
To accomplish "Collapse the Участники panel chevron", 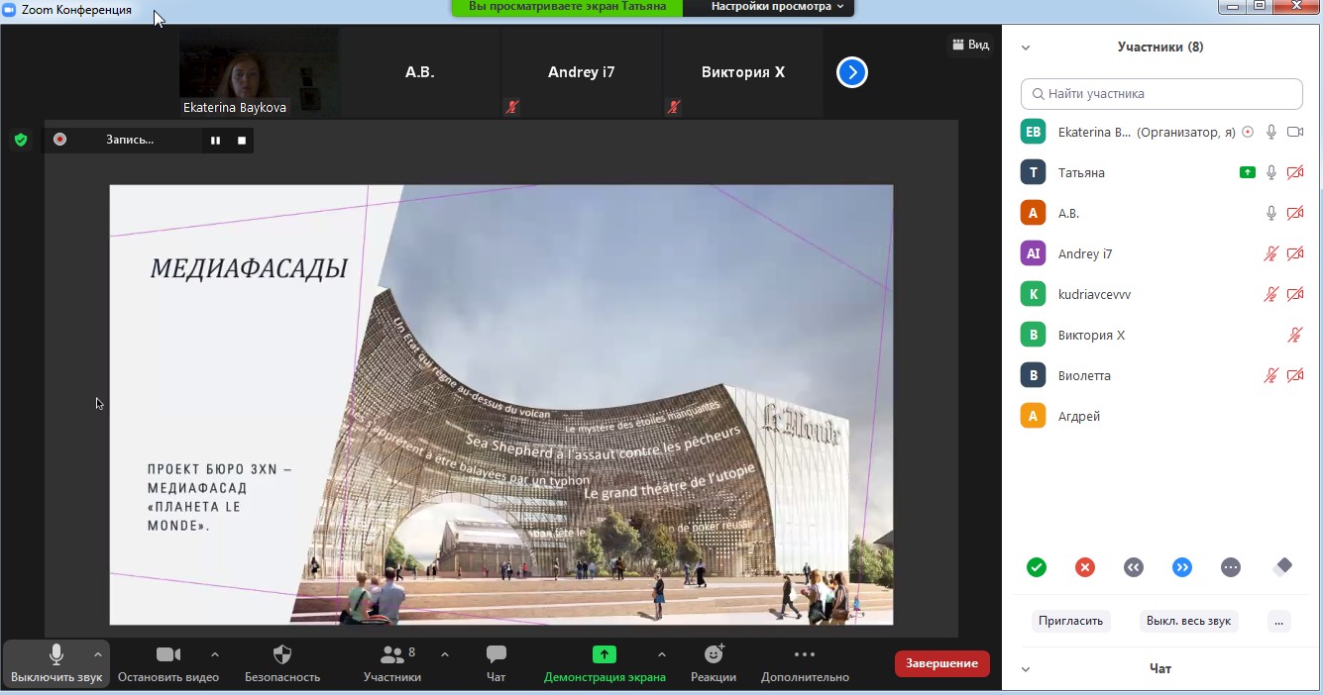I will coord(1026,47).
